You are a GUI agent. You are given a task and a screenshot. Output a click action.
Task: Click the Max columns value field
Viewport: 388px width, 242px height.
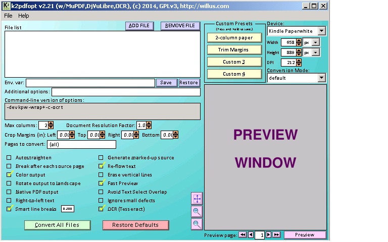pyautogui.click(x=43, y=125)
